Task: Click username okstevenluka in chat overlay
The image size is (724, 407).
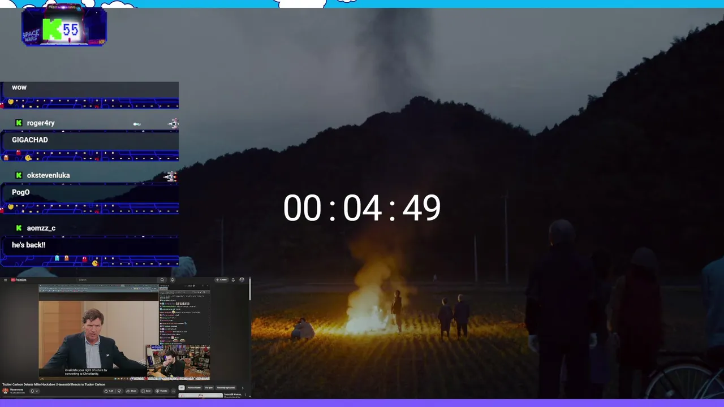Action: [48, 175]
